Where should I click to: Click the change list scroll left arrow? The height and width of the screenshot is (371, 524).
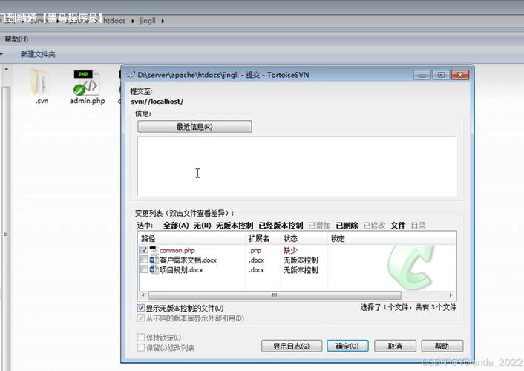click(x=143, y=295)
